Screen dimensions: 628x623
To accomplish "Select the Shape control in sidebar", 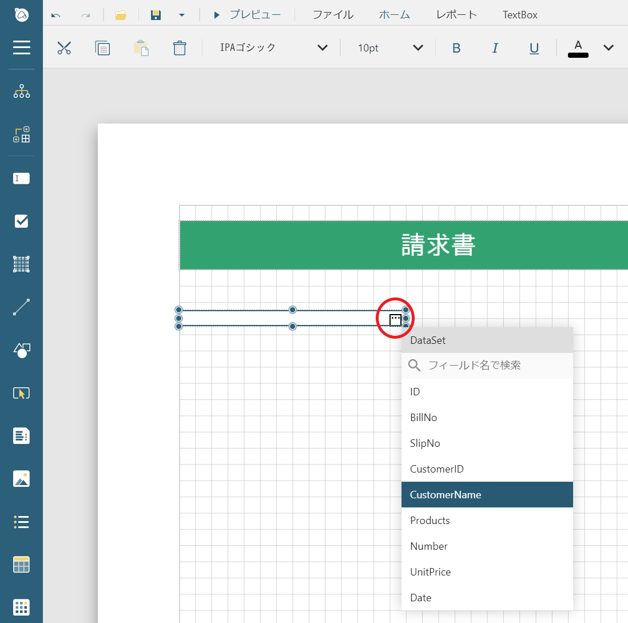I will pyautogui.click(x=22, y=350).
